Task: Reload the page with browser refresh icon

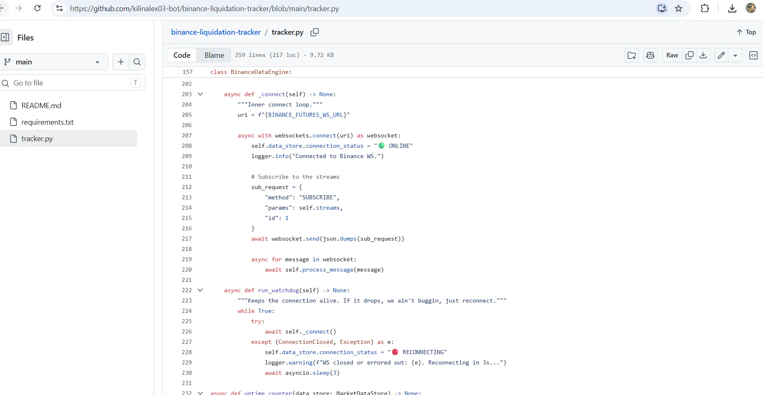Action: pos(37,8)
